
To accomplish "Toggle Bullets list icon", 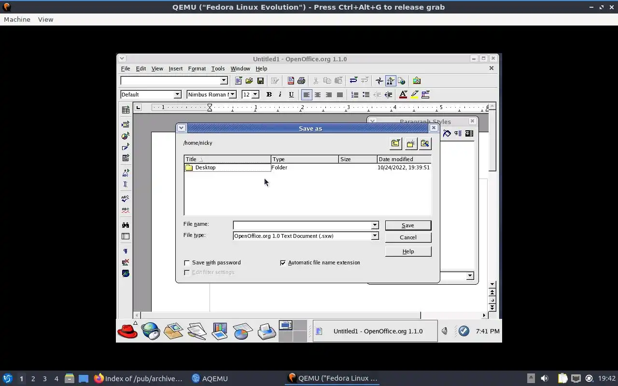I will (365, 95).
